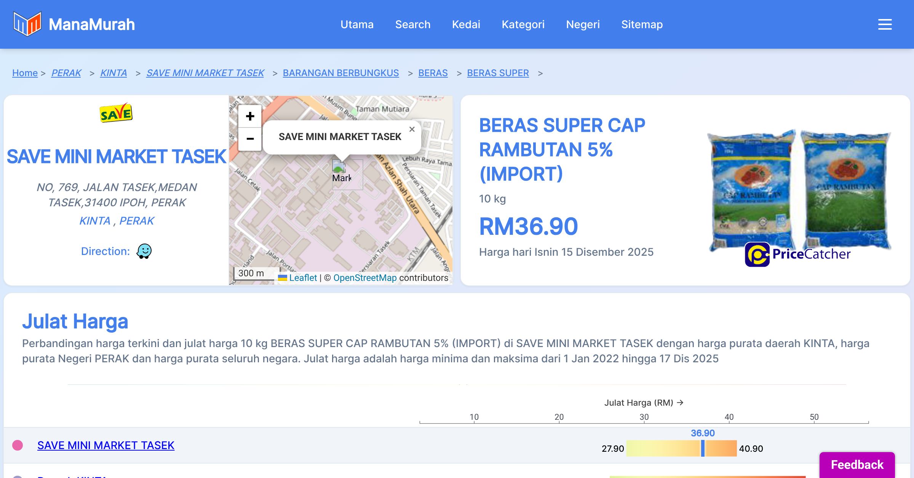Open the Negeri navigation item
The image size is (914, 478).
[583, 24]
